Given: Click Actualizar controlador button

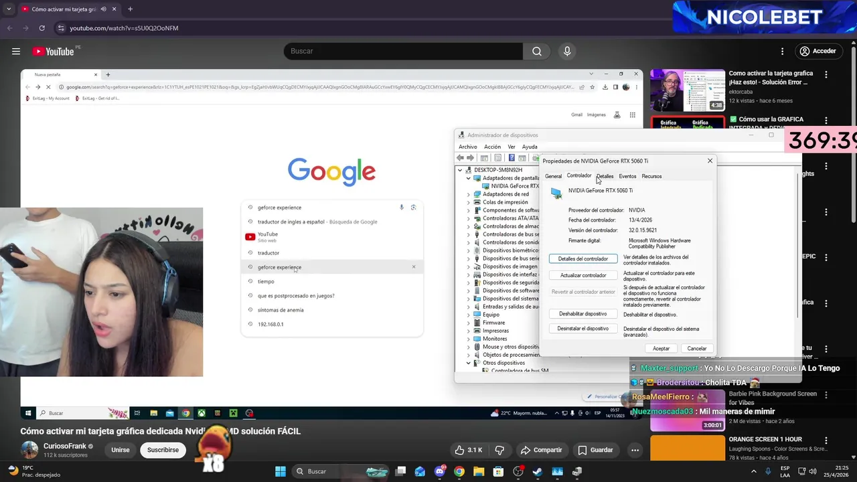Looking at the screenshot, I should [583, 275].
